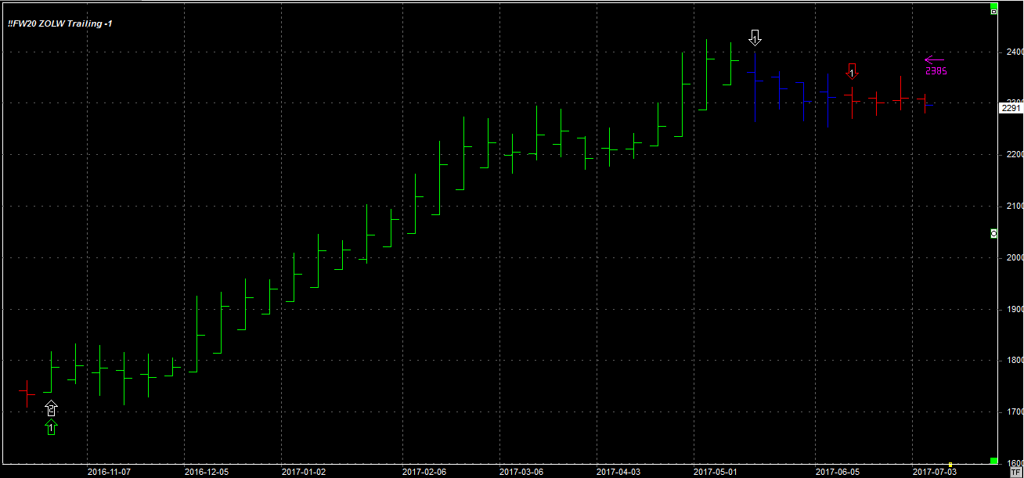Click the TF icon in bottom-right corner
Image resolution: width=1024 pixels, height=478 pixels.
pos(1015,473)
